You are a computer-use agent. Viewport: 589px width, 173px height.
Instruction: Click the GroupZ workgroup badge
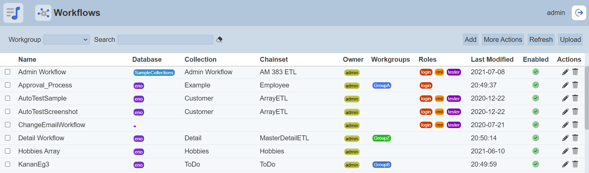tap(381, 138)
